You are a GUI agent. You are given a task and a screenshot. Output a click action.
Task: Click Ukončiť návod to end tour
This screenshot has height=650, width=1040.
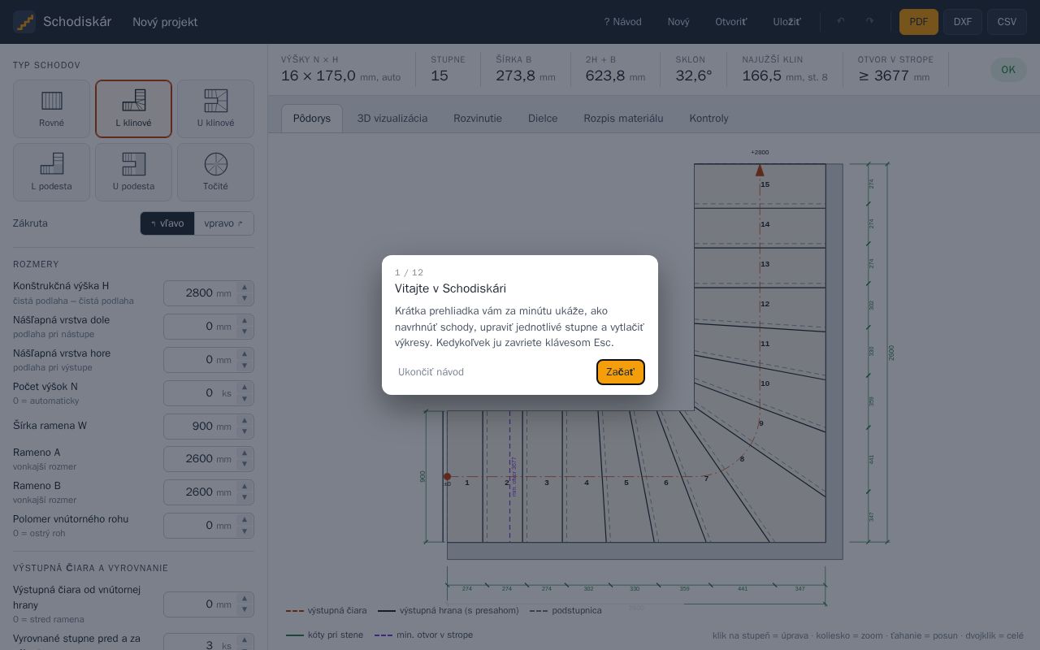point(431,372)
